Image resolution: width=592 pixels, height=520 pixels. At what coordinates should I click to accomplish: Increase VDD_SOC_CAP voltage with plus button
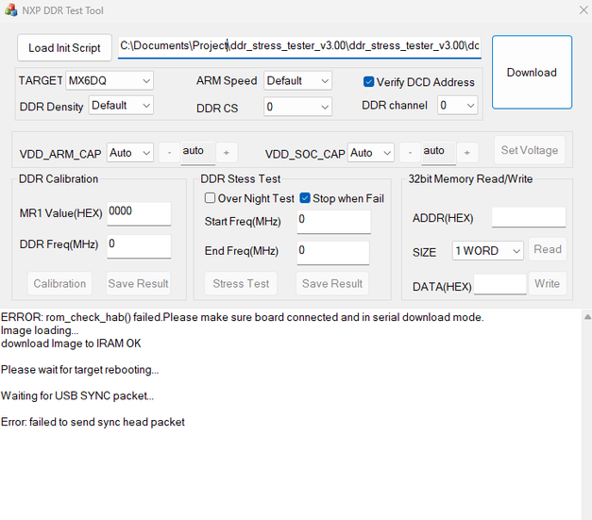[x=467, y=153]
